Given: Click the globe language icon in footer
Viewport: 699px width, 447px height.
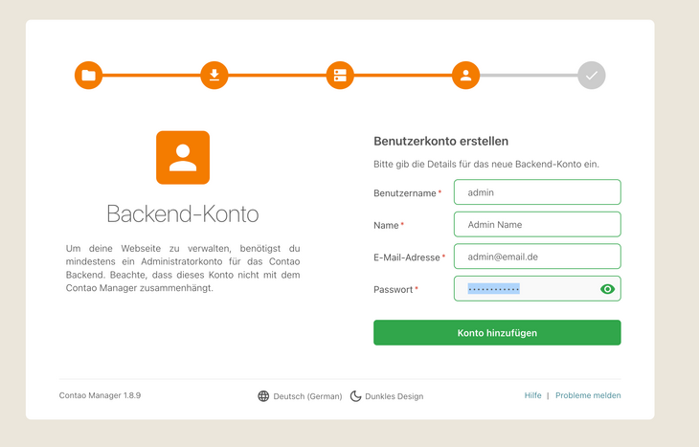Looking at the screenshot, I should click(x=263, y=395).
